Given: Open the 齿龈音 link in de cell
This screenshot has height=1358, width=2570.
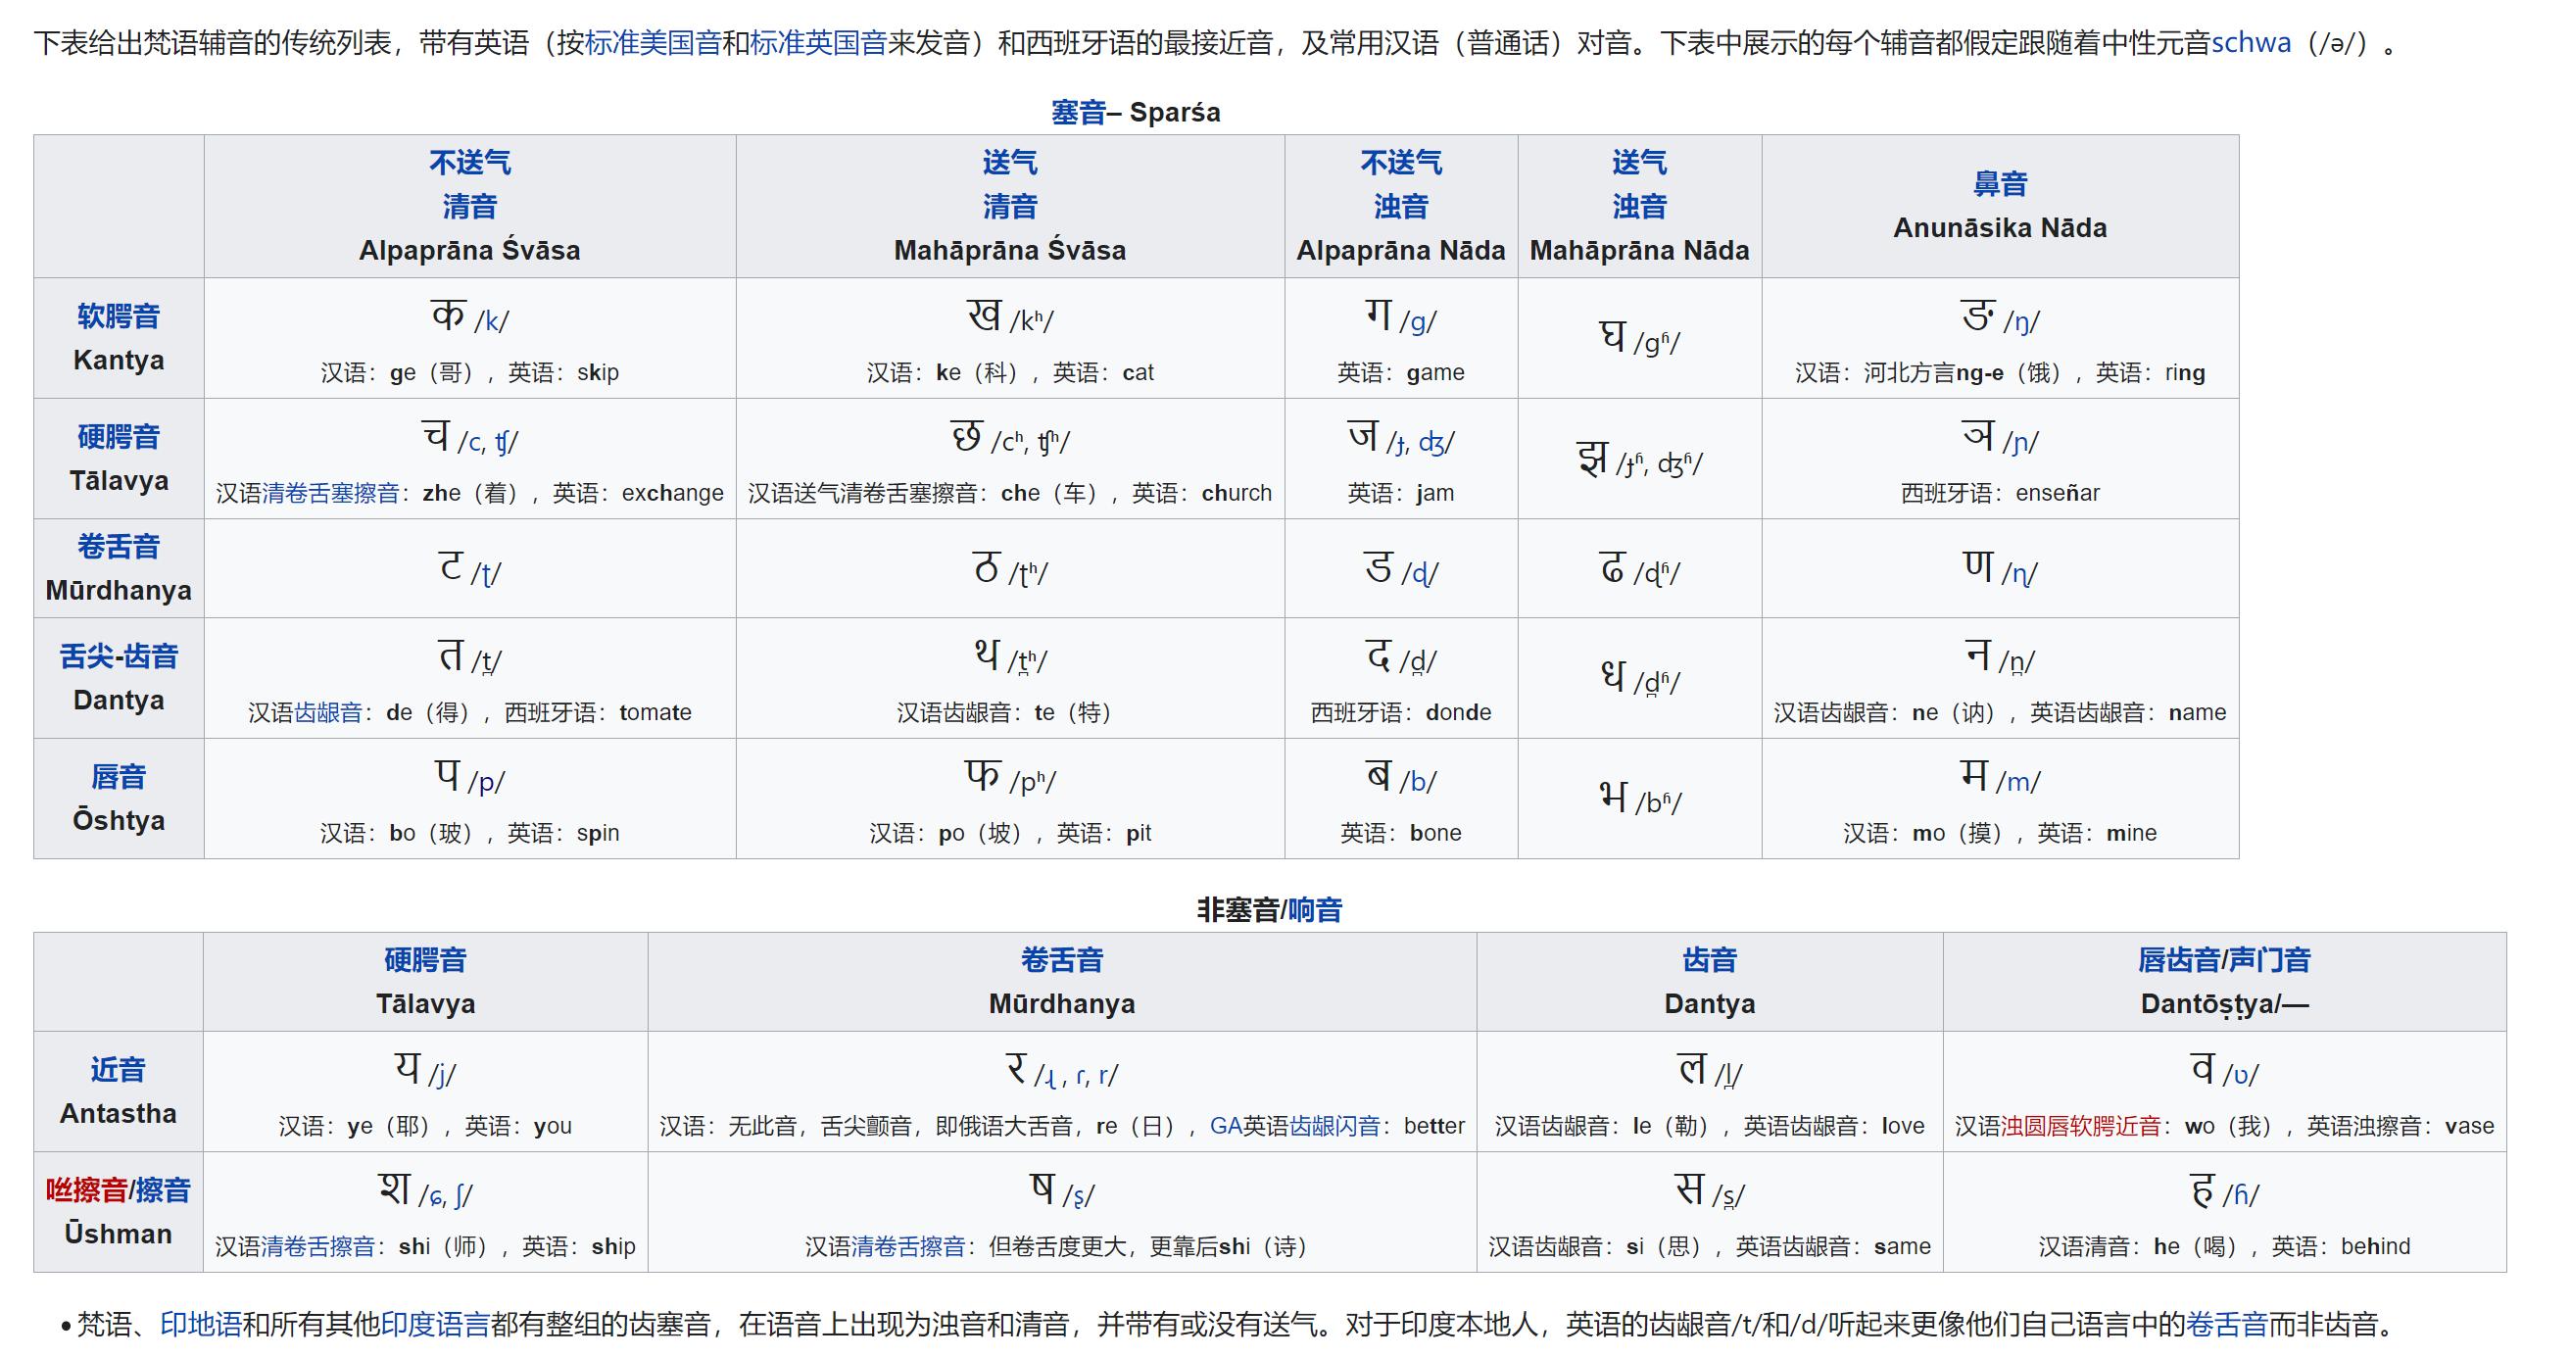Looking at the screenshot, I should (x=329, y=712).
